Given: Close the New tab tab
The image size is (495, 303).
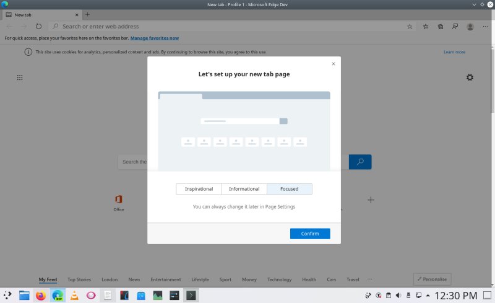Looking at the screenshot, I should [x=76, y=15].
